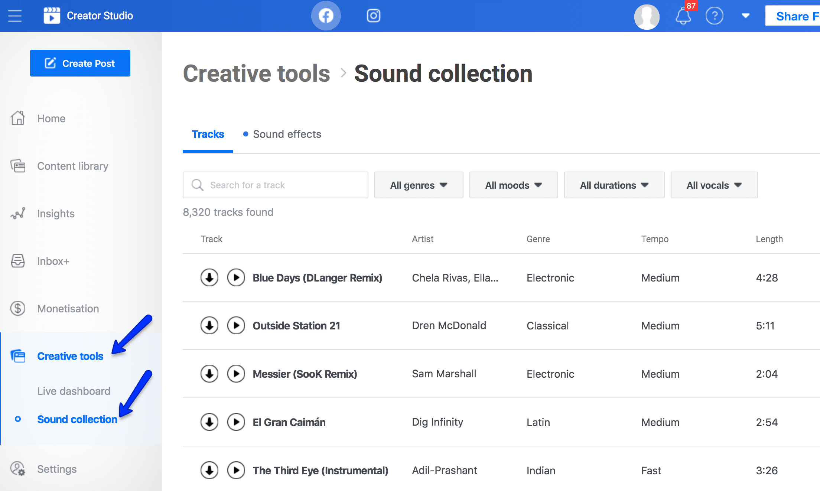Expand the All durations dropdown

(614, 185)
